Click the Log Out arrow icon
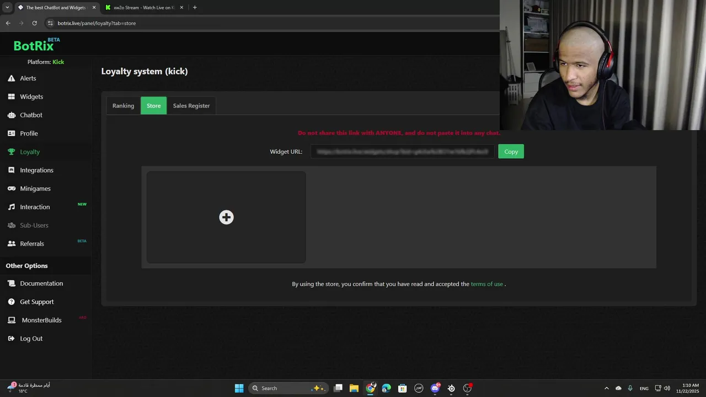The height and width of the screenshot is (397, 706). (x=11, y=339)
